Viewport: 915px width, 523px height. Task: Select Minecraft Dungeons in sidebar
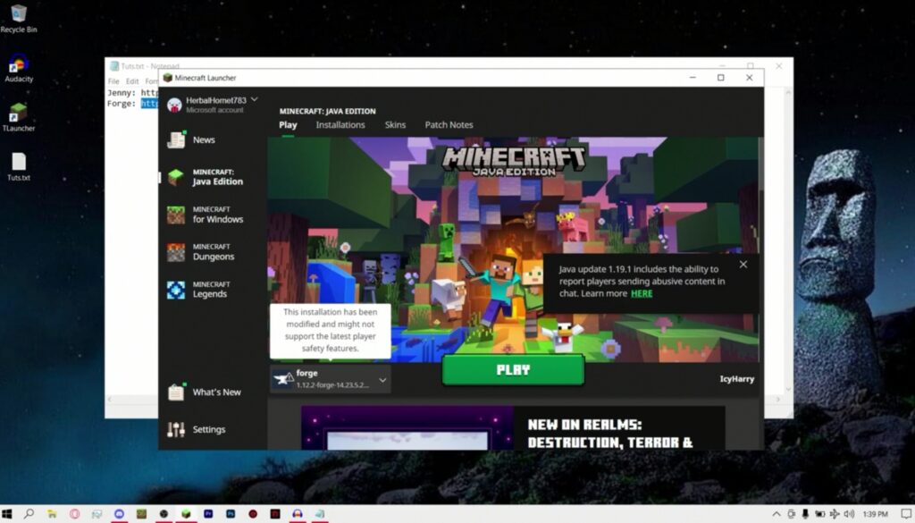point(201,252)
